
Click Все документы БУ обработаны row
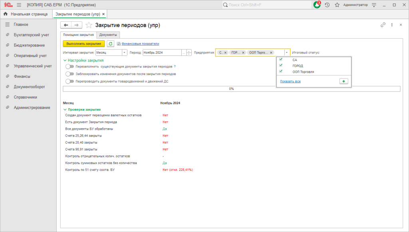pyautogui.click(x=89, y=129)
